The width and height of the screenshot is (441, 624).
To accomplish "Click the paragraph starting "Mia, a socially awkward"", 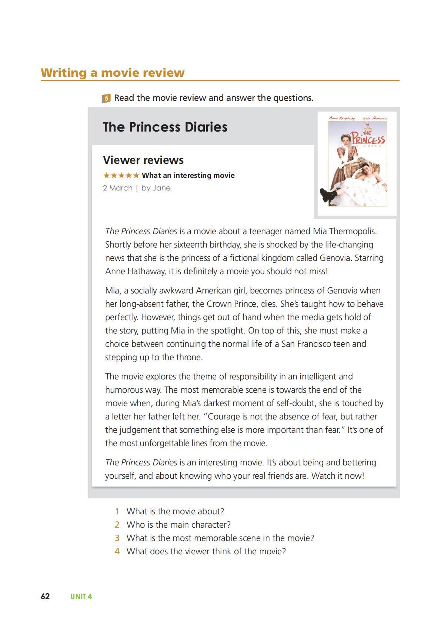I will (x=244, y=324).
